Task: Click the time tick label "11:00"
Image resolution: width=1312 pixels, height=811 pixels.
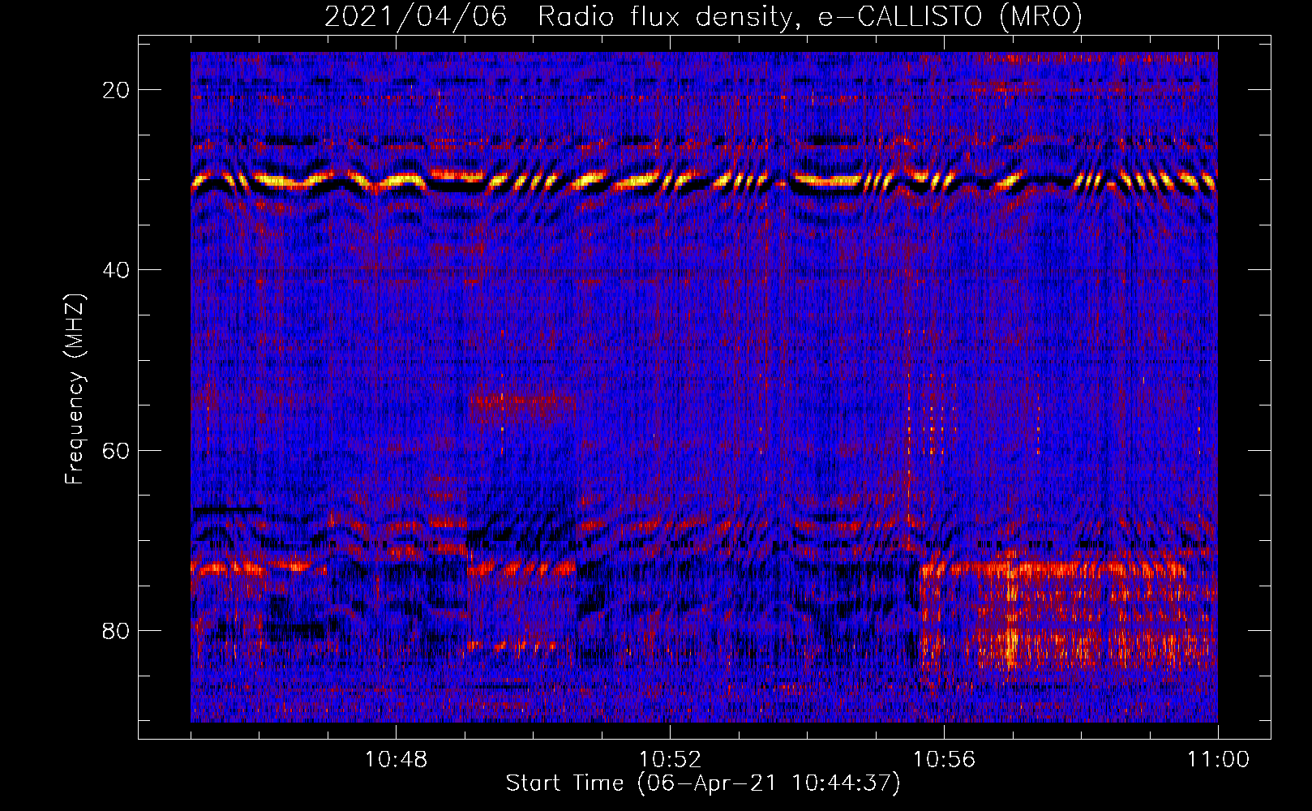Action: (1218, 760)
